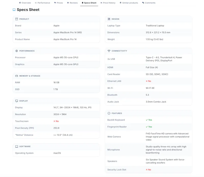Click the Similar products tab icon
The height and width of the screenshot is (177, 204).
pyautogui.click(x=121, y=3)
